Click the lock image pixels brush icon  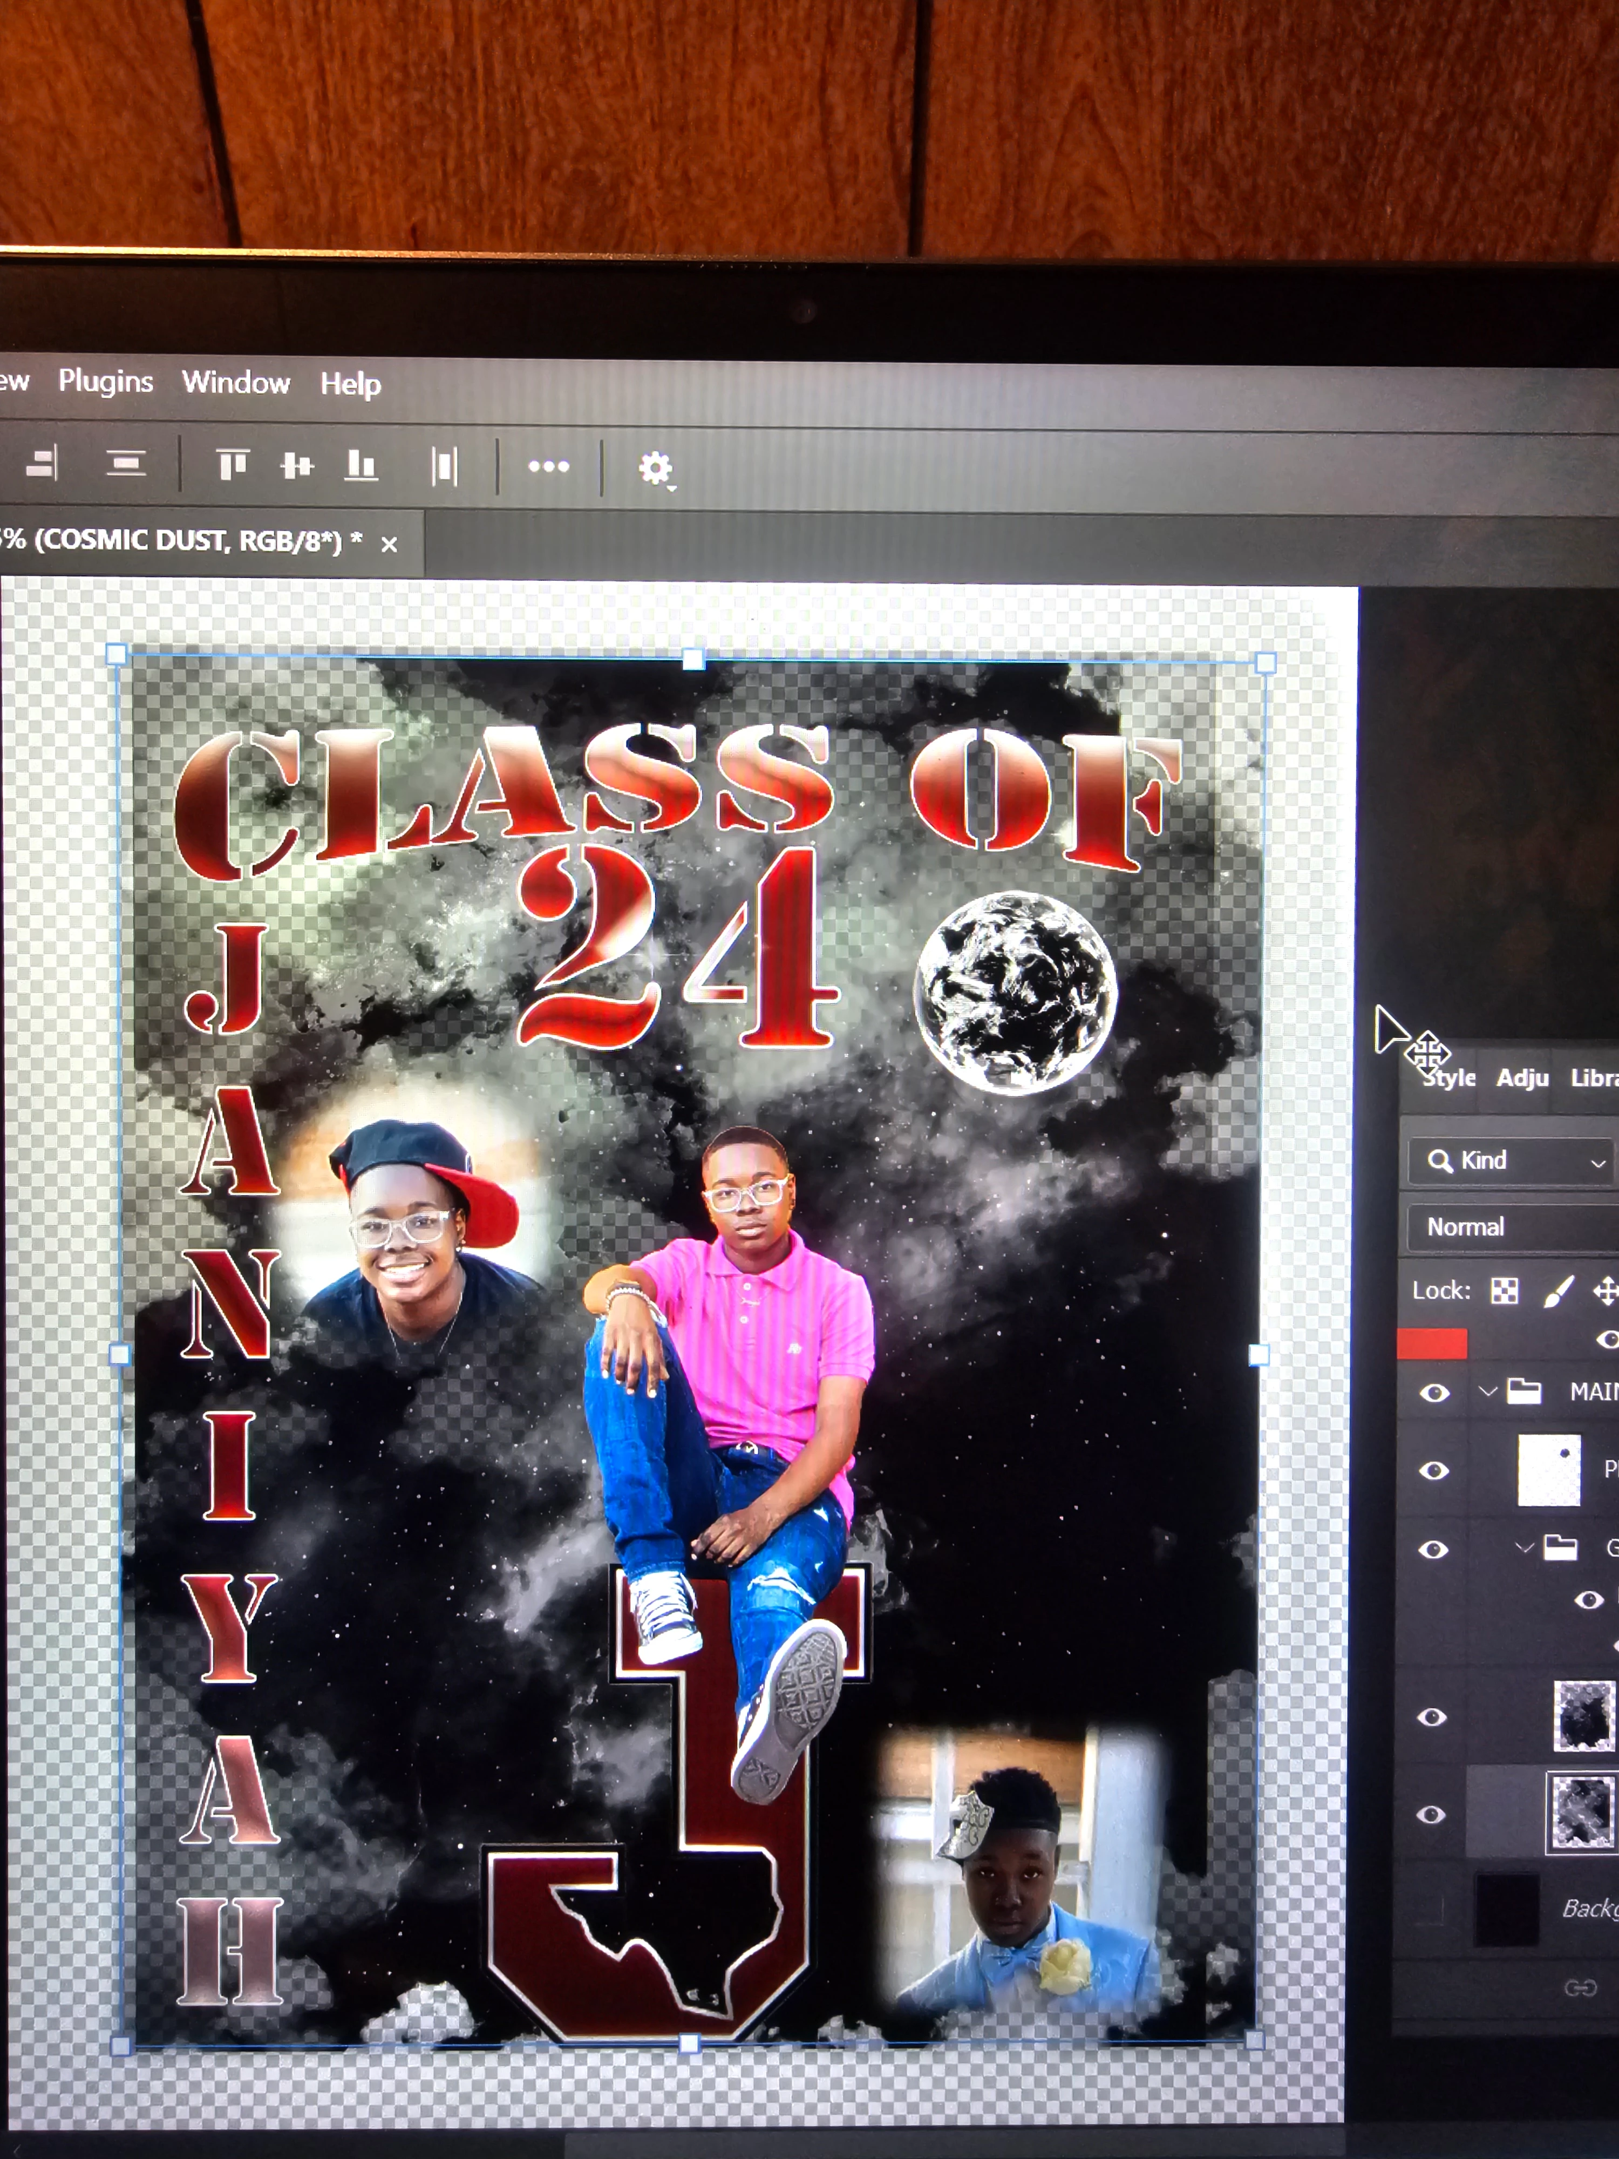pyautogui.click(x=1559, y=1291)
